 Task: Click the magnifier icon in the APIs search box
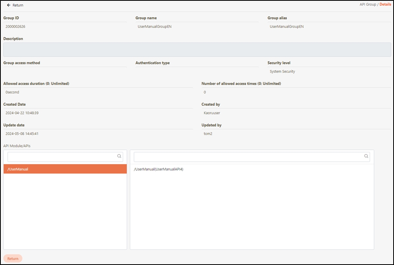coord(366,156)
